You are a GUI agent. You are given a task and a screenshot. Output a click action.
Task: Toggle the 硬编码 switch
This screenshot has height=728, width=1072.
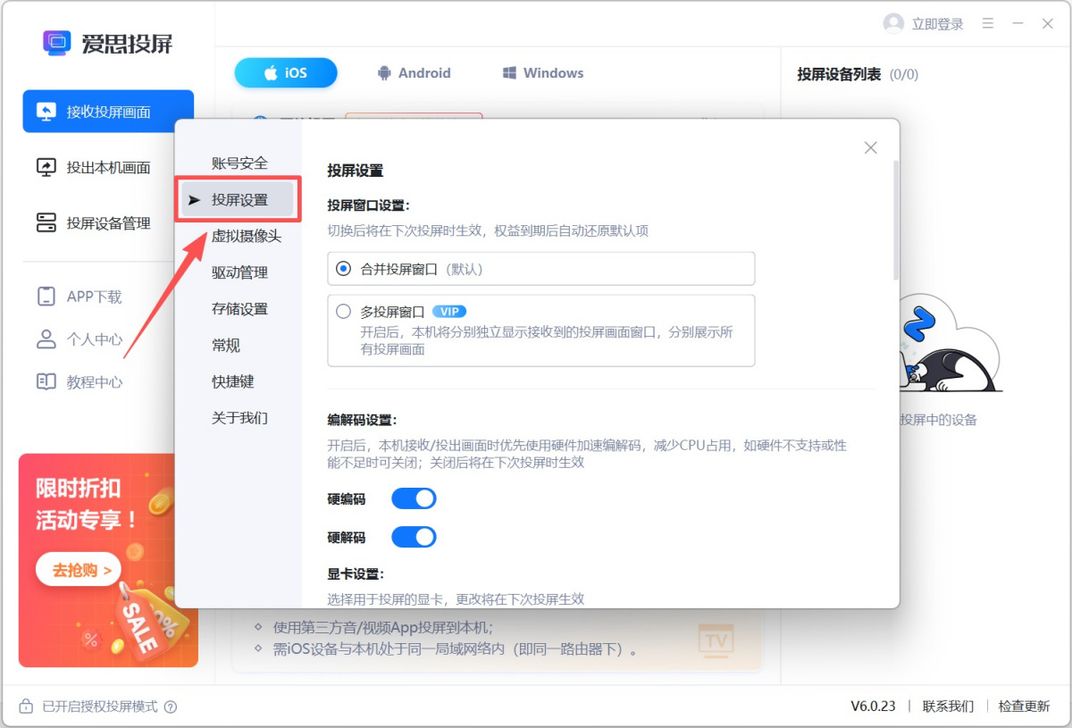point(414,498)
